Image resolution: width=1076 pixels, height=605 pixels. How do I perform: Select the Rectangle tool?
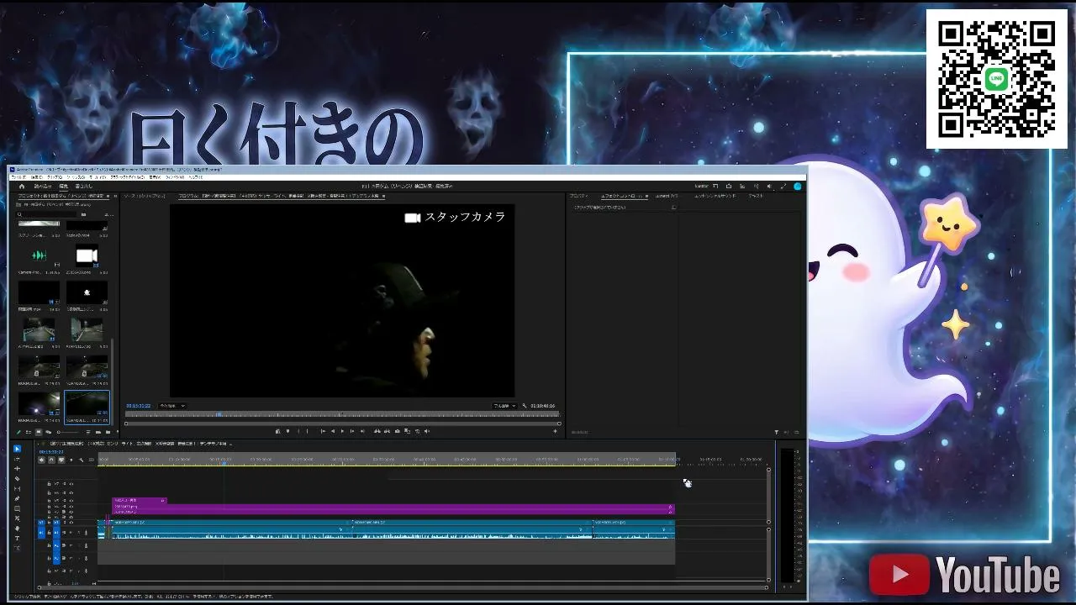pyautogui.click(x=17, y=508)
